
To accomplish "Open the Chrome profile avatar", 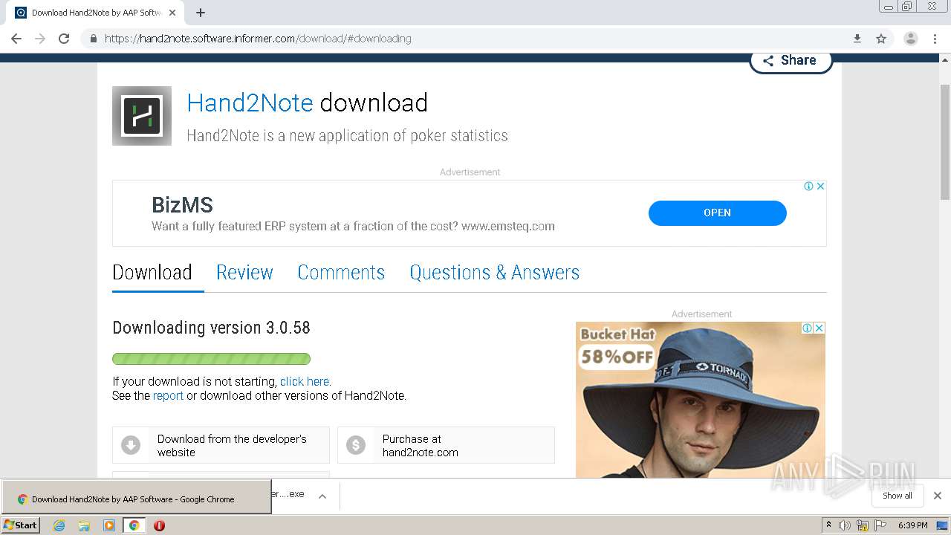I will [911, 39].
